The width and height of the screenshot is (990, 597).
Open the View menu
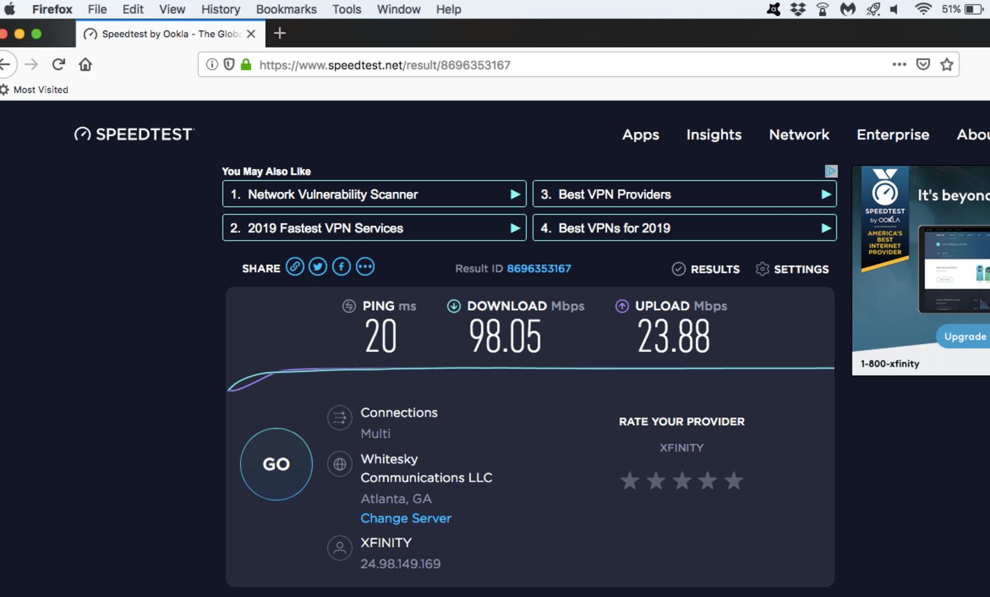pyautogui.click(x=172, y=9)
